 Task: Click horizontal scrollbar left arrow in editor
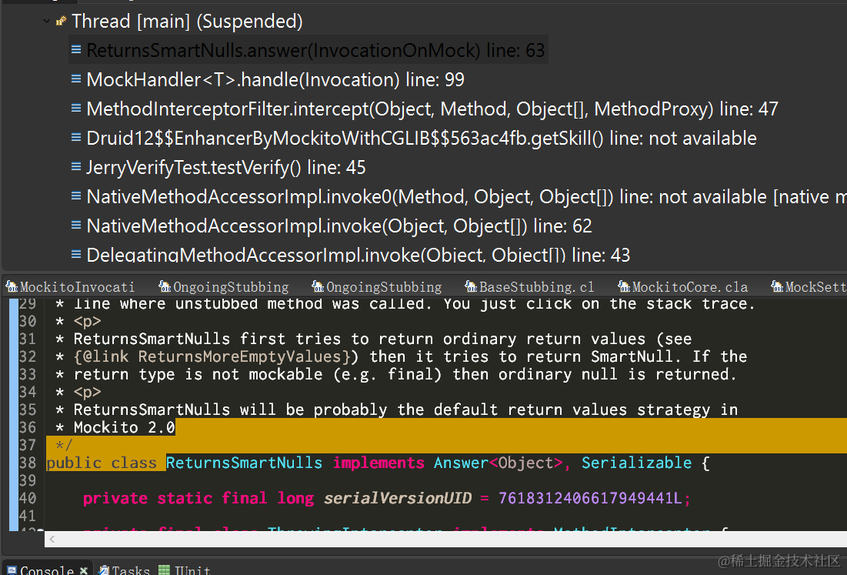(52, 539)
